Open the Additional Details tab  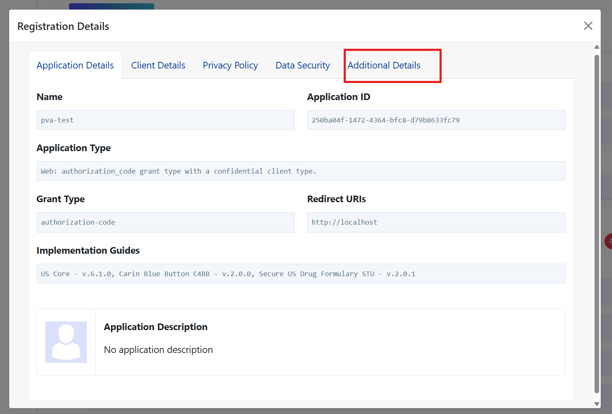(x=384, y=65)
